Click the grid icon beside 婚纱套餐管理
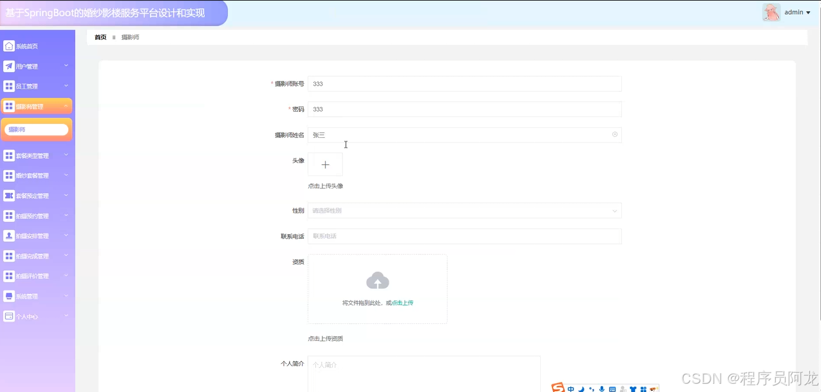Screen dimensions: 821x392 click(x=9, y=175)
